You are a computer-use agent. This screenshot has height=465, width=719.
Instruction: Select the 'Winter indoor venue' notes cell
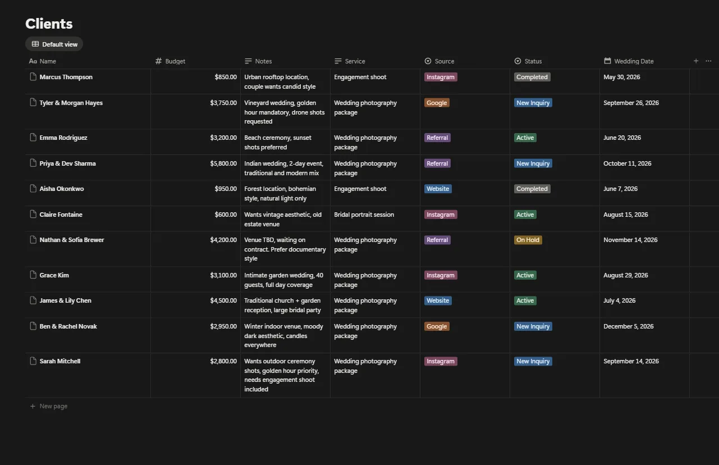(285, 335)
